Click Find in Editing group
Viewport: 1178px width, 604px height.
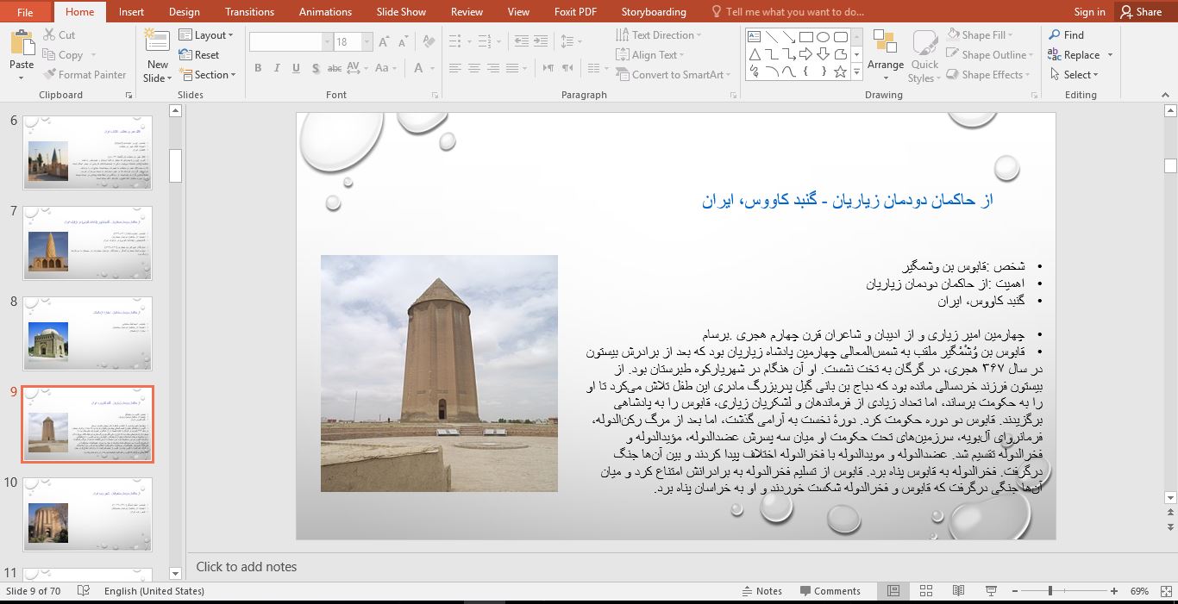click(x=1066, y=35)
